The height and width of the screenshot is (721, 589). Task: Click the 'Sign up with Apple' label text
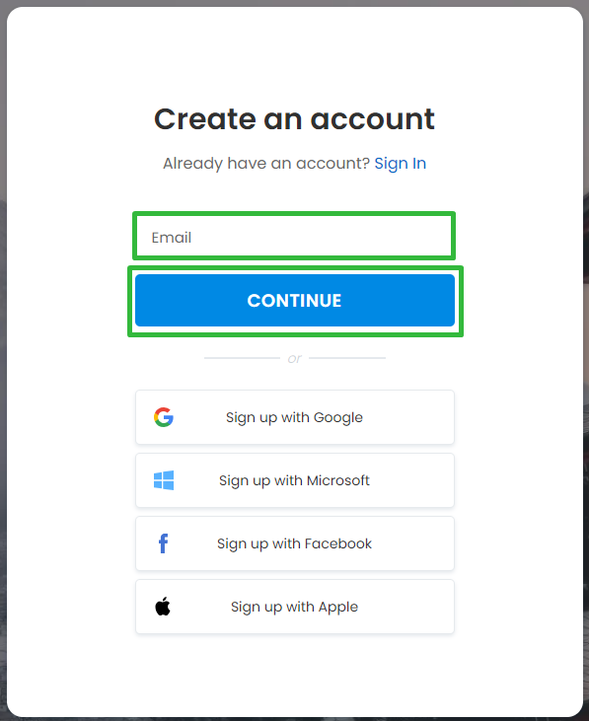294,607
